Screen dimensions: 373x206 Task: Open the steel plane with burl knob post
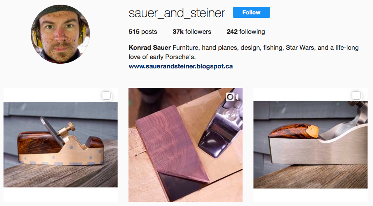(310, 145)
